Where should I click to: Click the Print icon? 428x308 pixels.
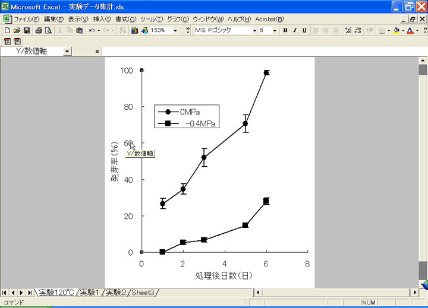[39, 30]
